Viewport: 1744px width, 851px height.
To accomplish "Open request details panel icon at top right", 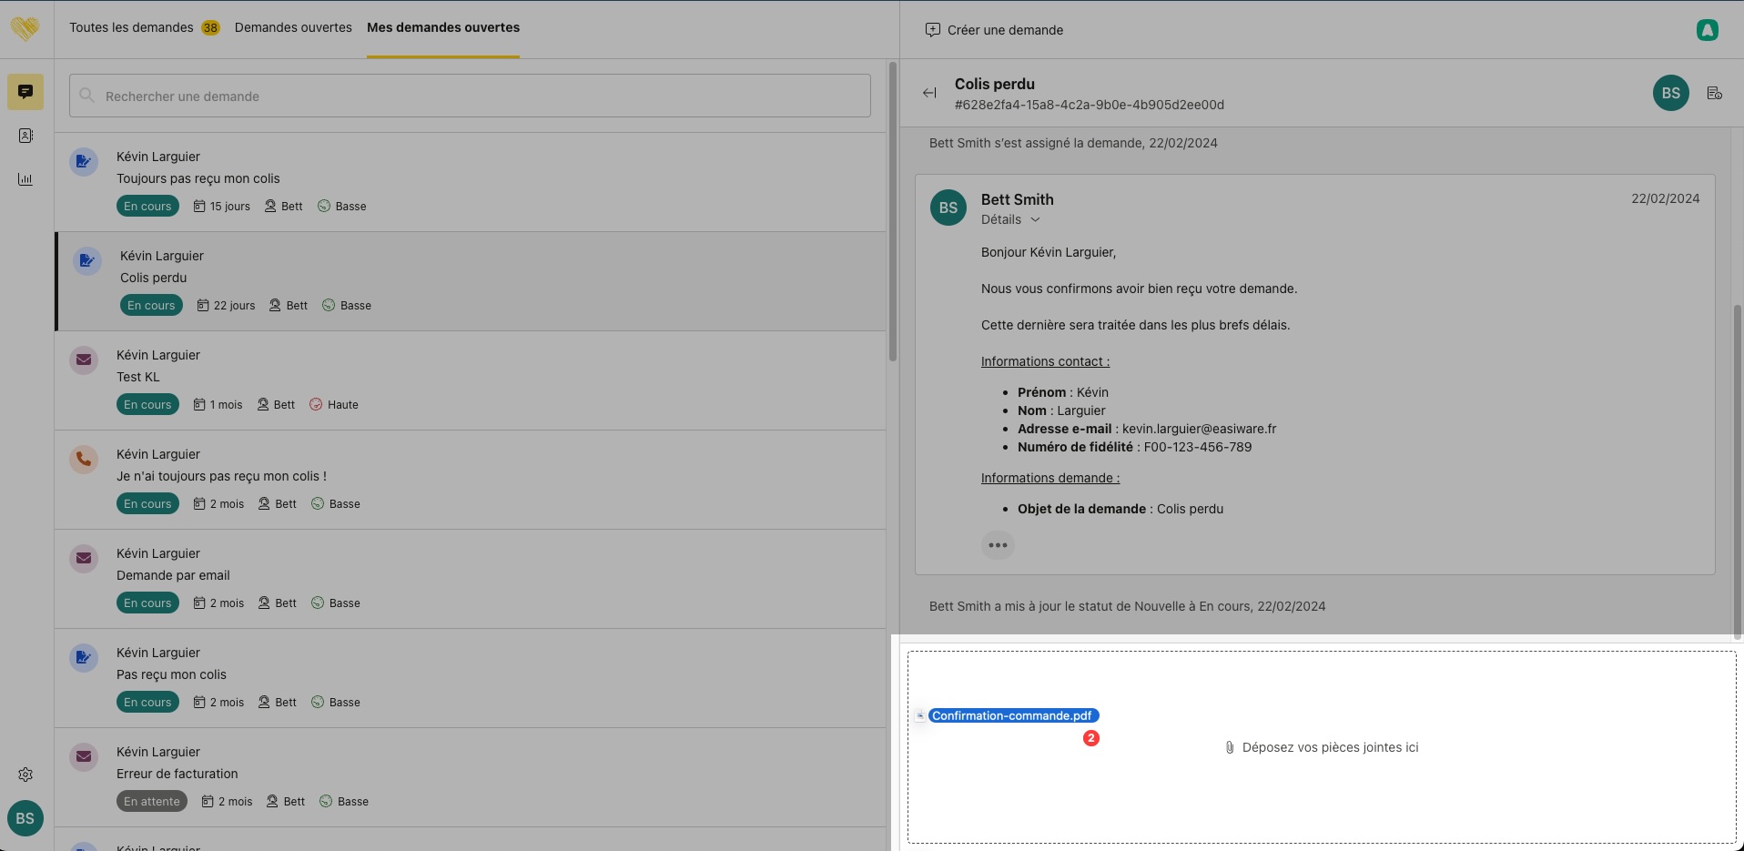I will point(1714,93).
